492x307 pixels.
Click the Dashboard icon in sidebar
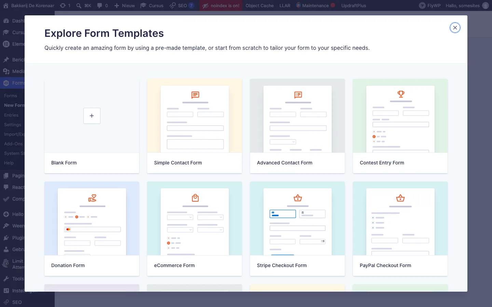click(6, 21)
